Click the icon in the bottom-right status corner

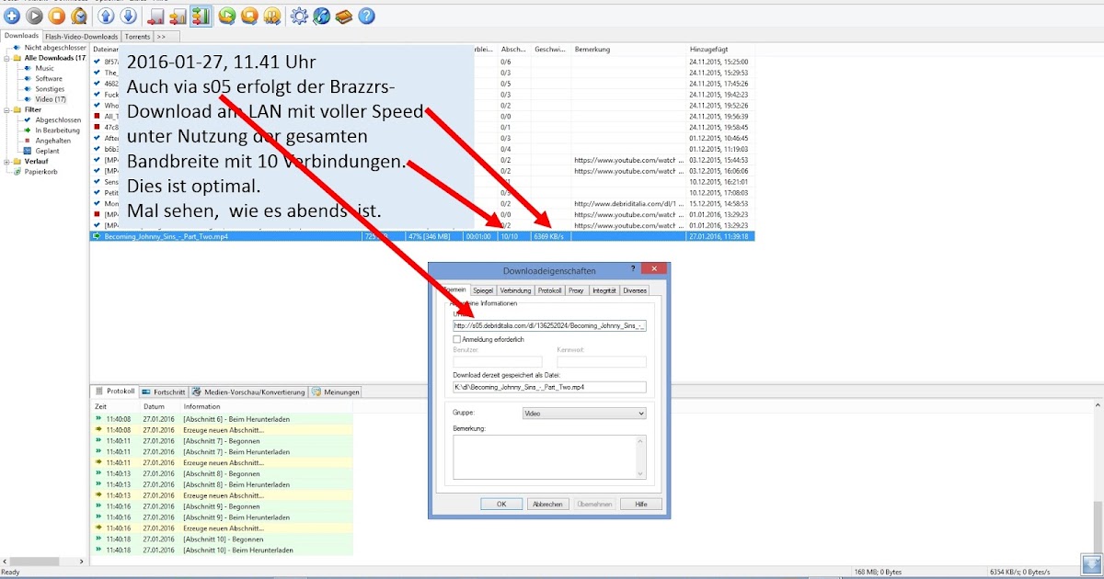tap(1090, 564)
